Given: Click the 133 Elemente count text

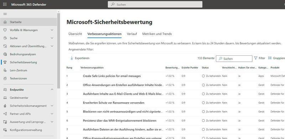Looking at the screenshot, I should click(206, 58).
